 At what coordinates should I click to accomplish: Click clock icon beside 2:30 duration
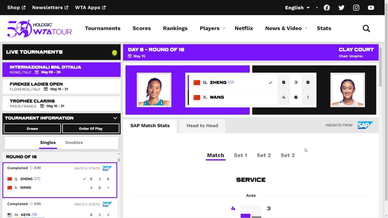click(x=31, y=168)
